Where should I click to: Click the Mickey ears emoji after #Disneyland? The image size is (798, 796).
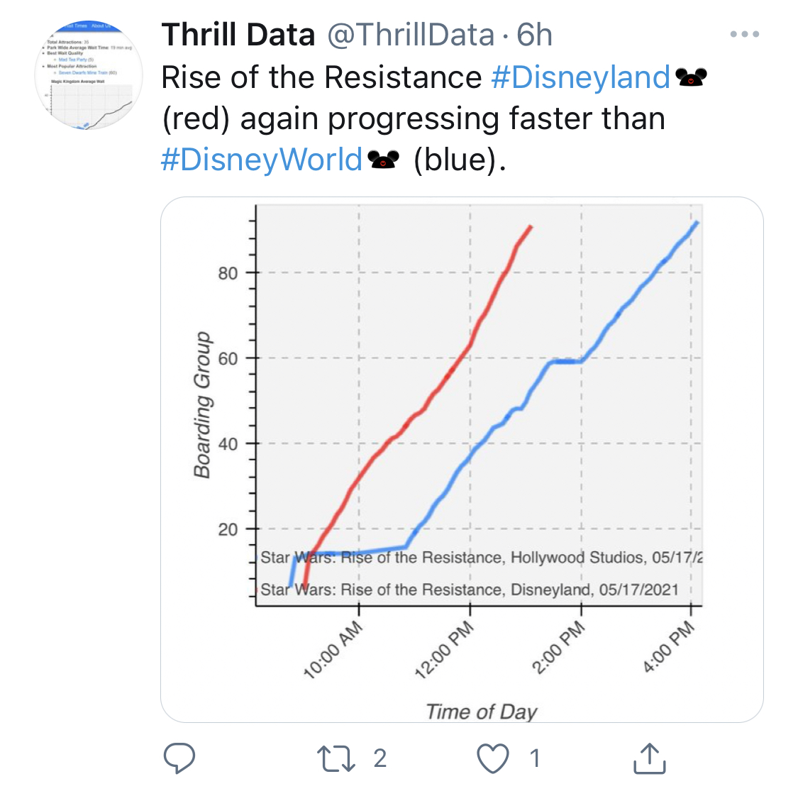[x=691, y=78]
